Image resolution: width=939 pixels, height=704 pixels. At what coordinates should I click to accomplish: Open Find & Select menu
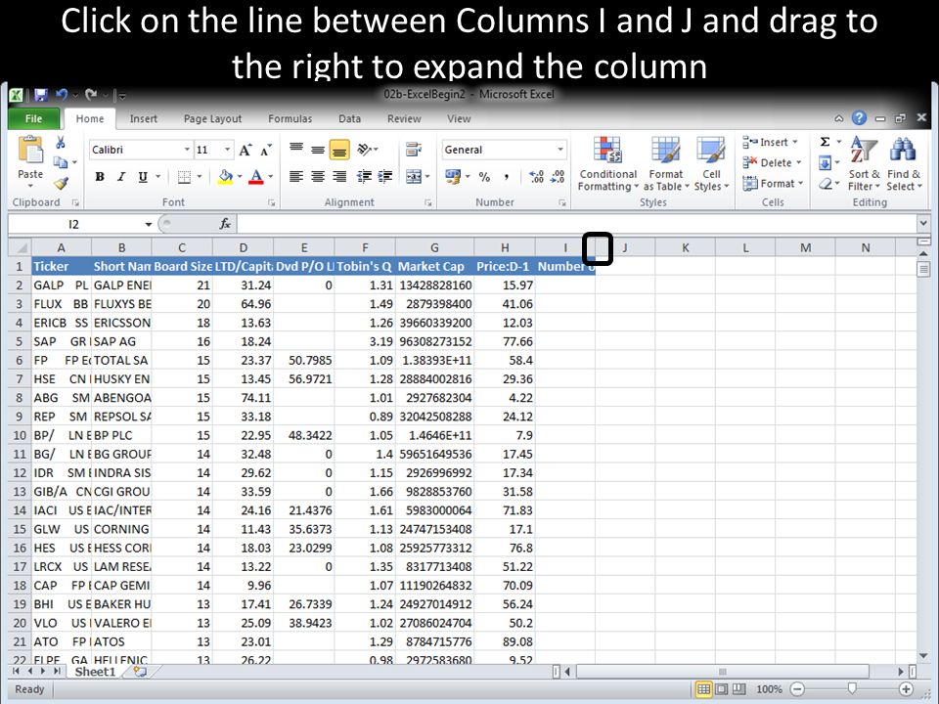tap(904, 164)
